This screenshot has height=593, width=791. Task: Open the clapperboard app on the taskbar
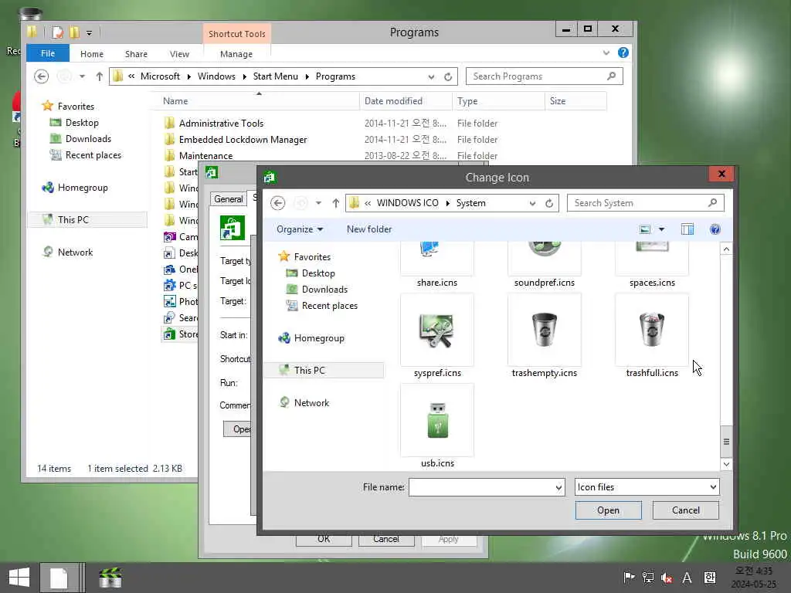110,578
